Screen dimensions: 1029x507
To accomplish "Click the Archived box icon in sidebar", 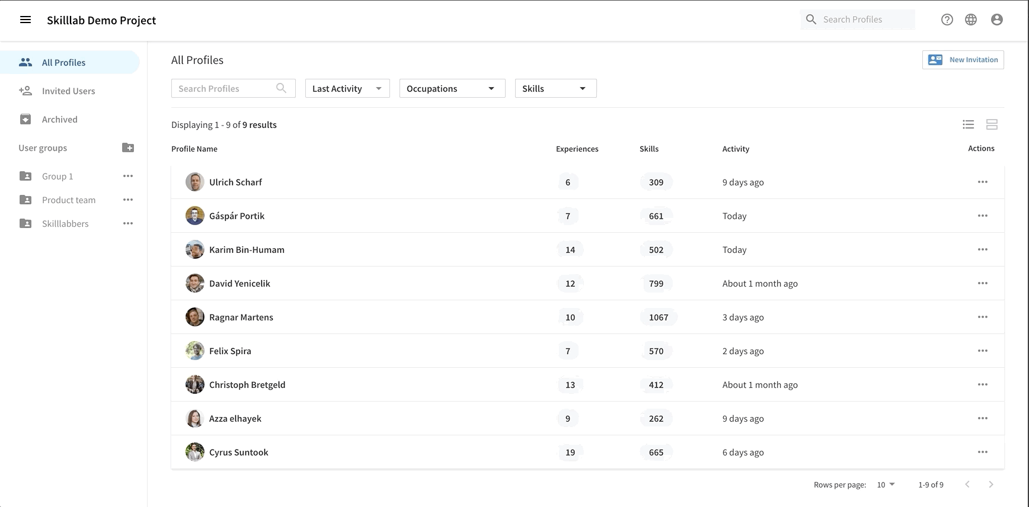I will pyautogui.click(x=25, y=119).
